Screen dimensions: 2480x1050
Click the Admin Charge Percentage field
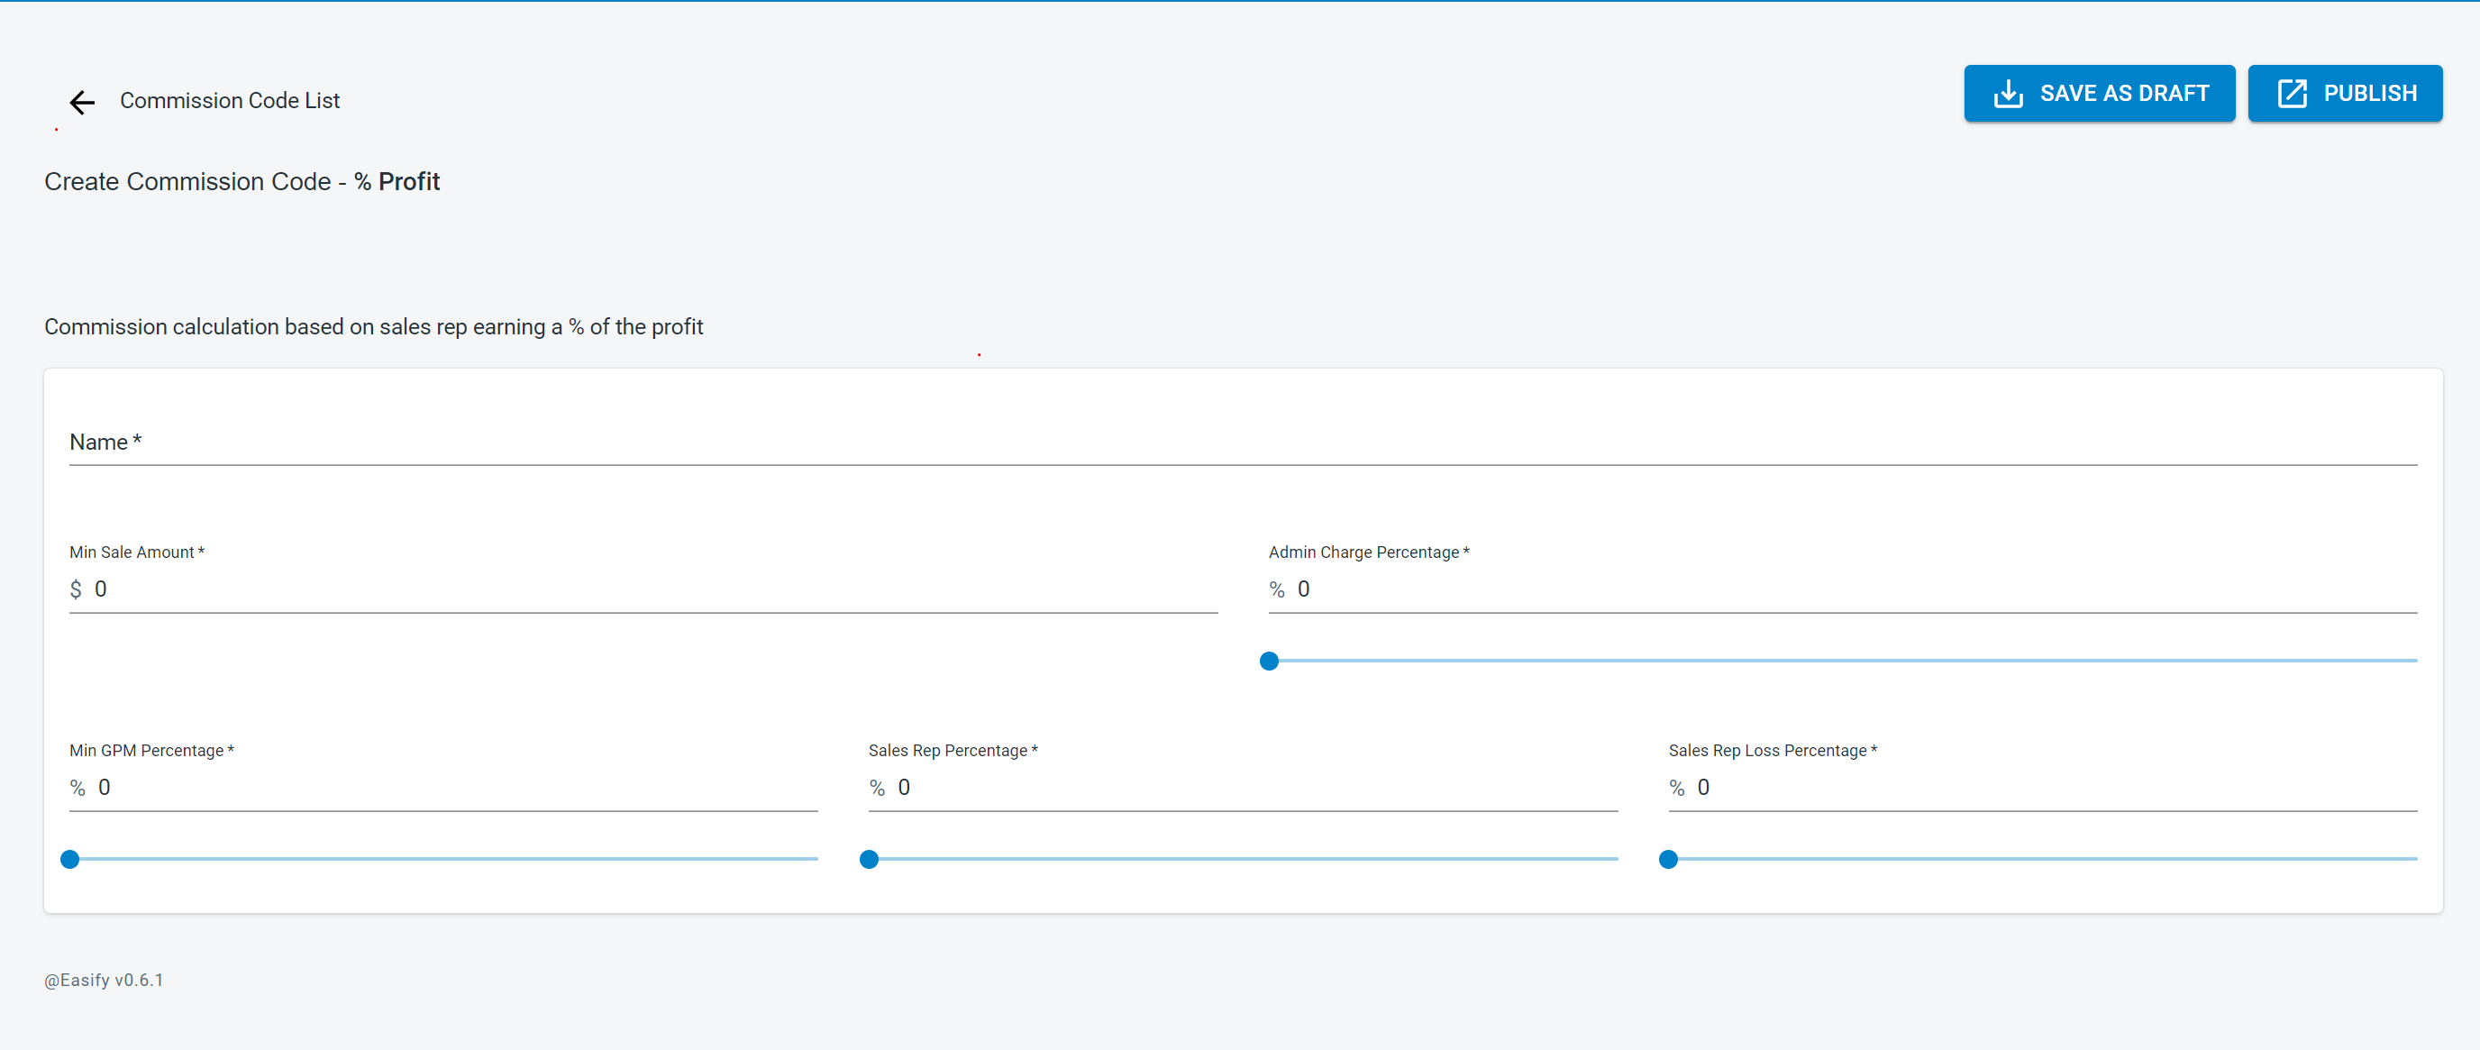[x=1843, y=589]
